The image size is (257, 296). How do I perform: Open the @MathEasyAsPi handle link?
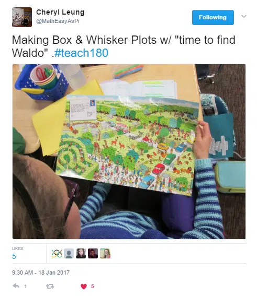(58, 21)
